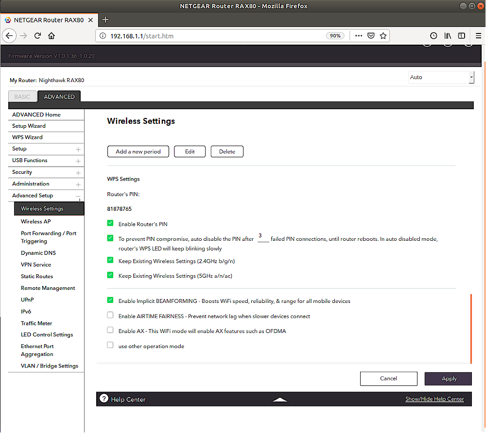Open Remote Management
This screenshot has width=486, height=433.
tap(48, 288)
